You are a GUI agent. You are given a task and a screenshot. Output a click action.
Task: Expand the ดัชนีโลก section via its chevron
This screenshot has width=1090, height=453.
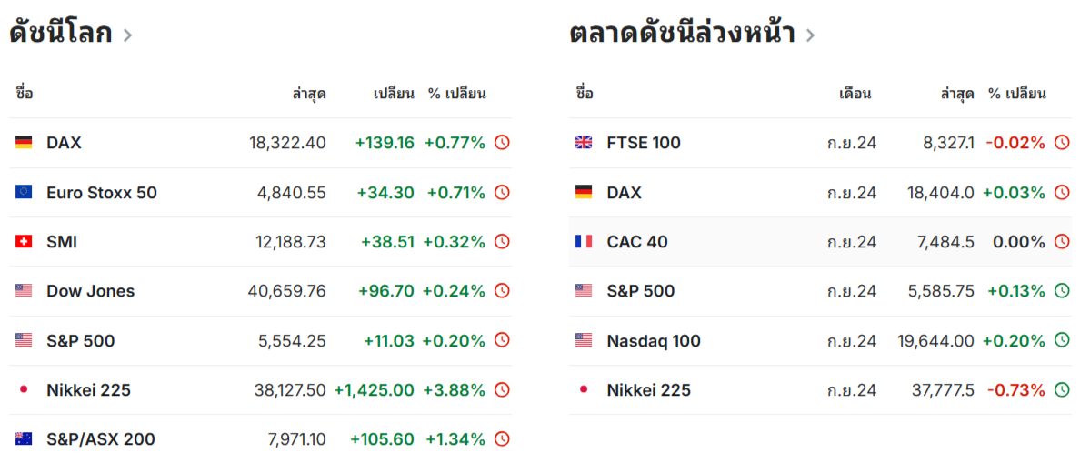[127, 35]
